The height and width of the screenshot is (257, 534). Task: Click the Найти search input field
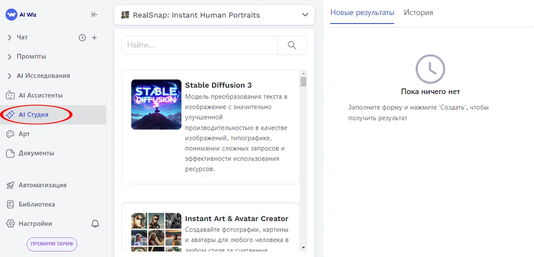click(199, 45)
